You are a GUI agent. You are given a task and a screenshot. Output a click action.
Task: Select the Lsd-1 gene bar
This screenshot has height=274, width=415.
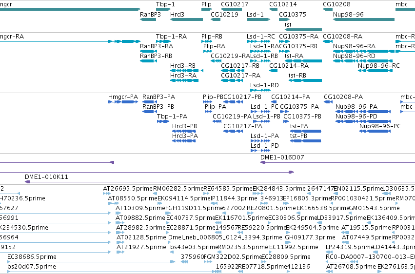(x=258, y=20)
